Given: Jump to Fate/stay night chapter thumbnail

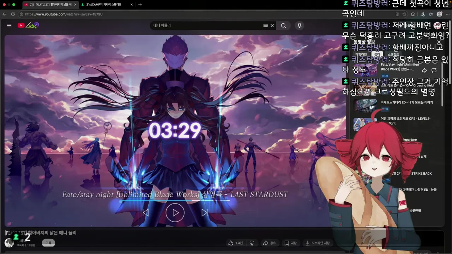Looking at the screenshot, I should (365, 69).
